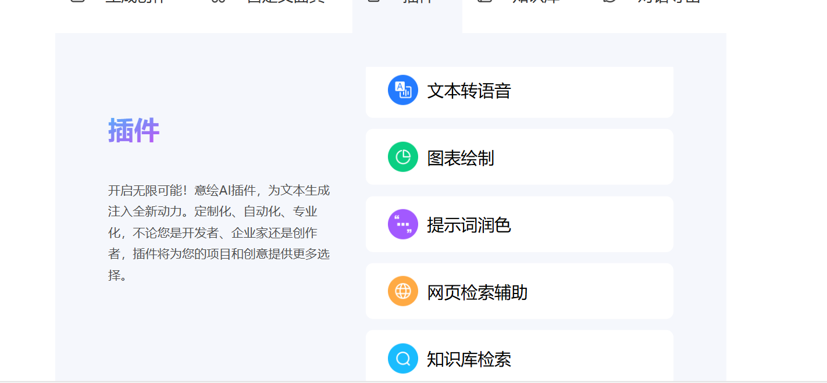Click the purple quote icon for 提示词润色
Screen dimensions: 827x383
pyautogui.click(x=402, y=224)
